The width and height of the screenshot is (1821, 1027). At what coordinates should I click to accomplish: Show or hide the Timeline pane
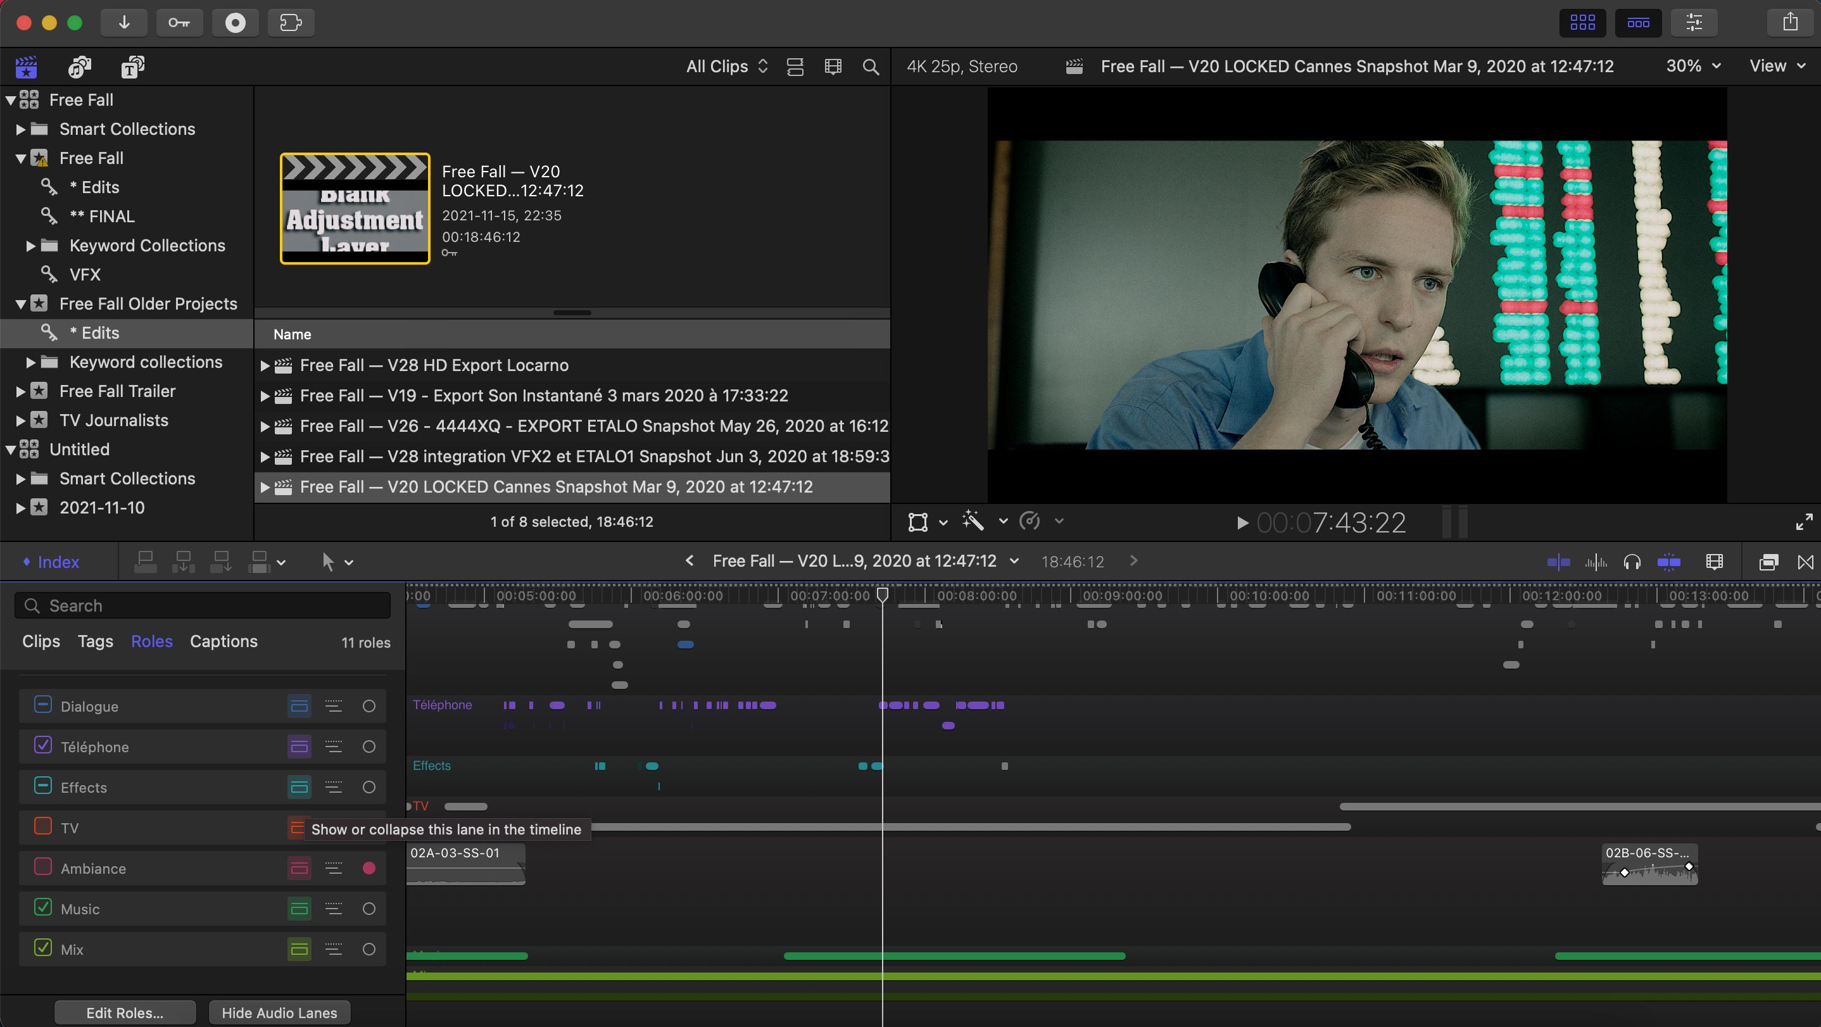pyautogui.click(x=1638, y=23)
